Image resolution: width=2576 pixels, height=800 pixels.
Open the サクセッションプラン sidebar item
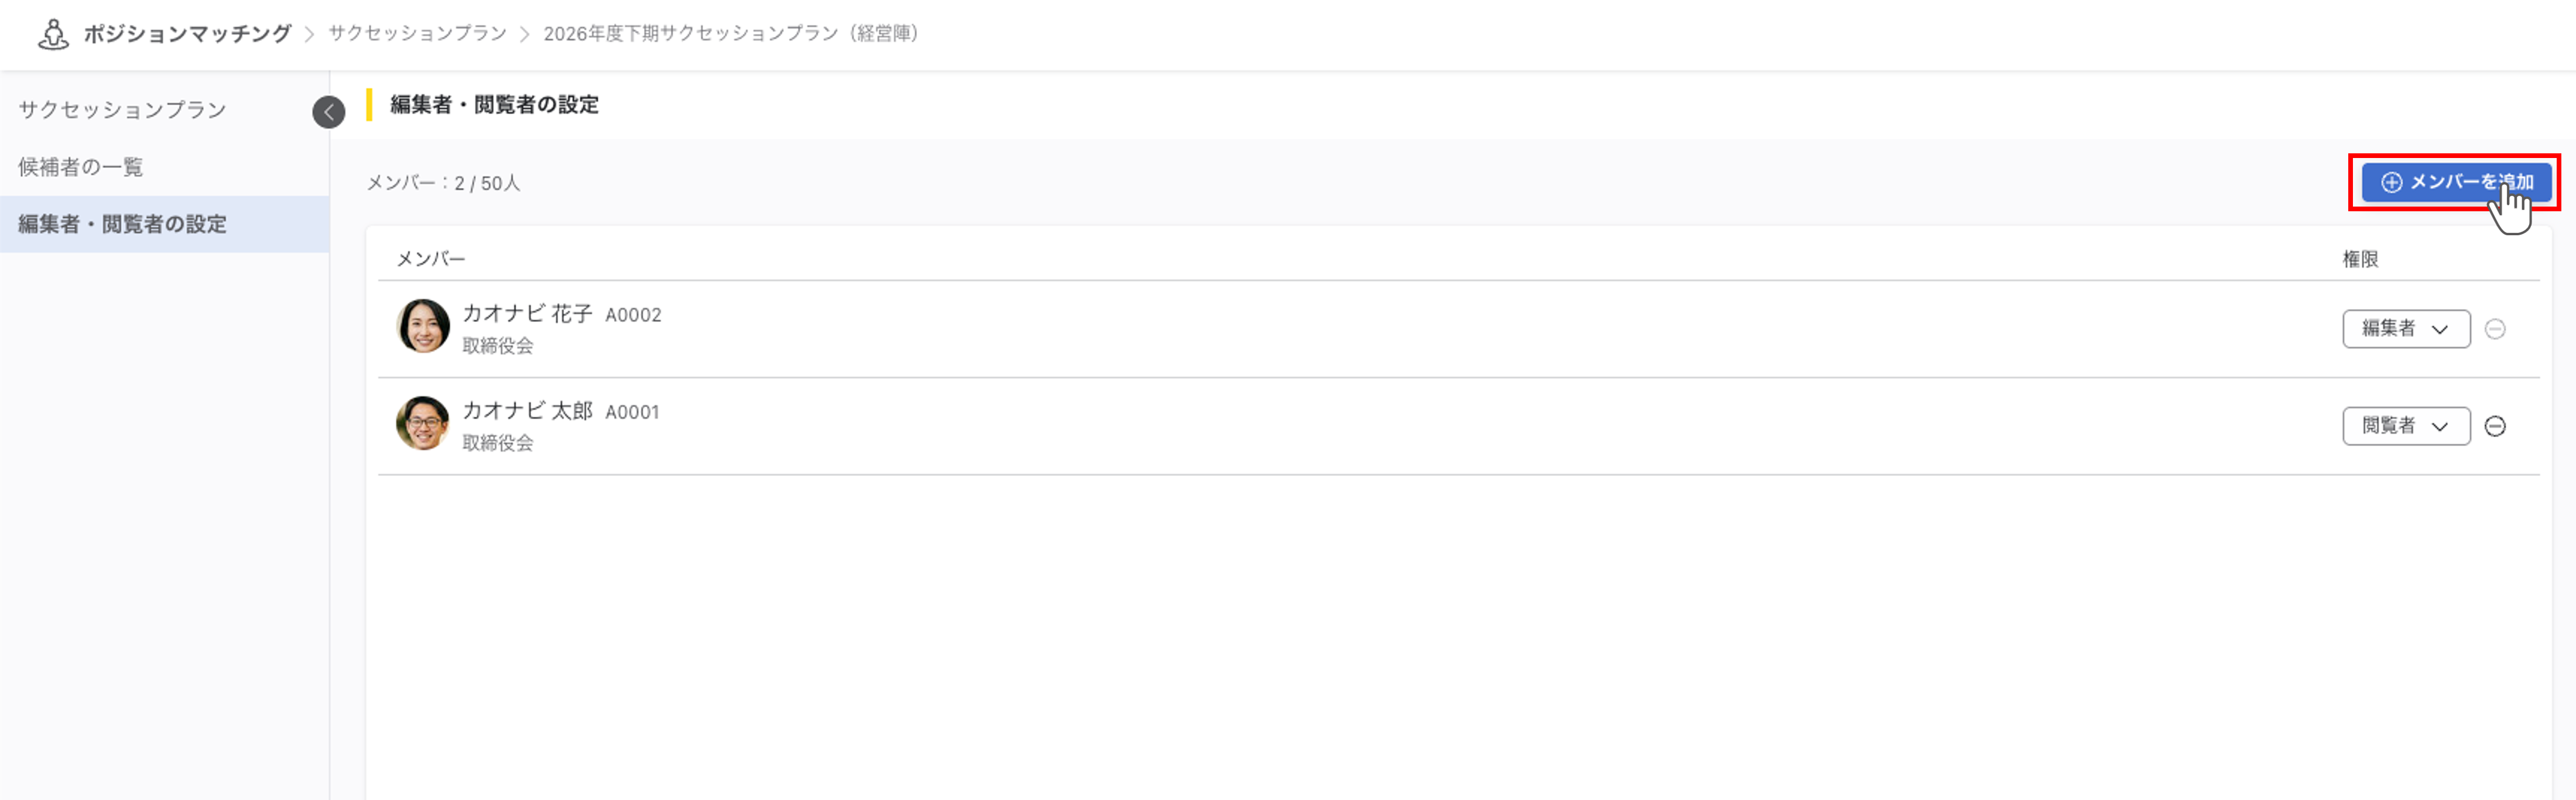122,110
